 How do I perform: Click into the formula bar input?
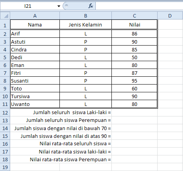click(x=139, y=6)
